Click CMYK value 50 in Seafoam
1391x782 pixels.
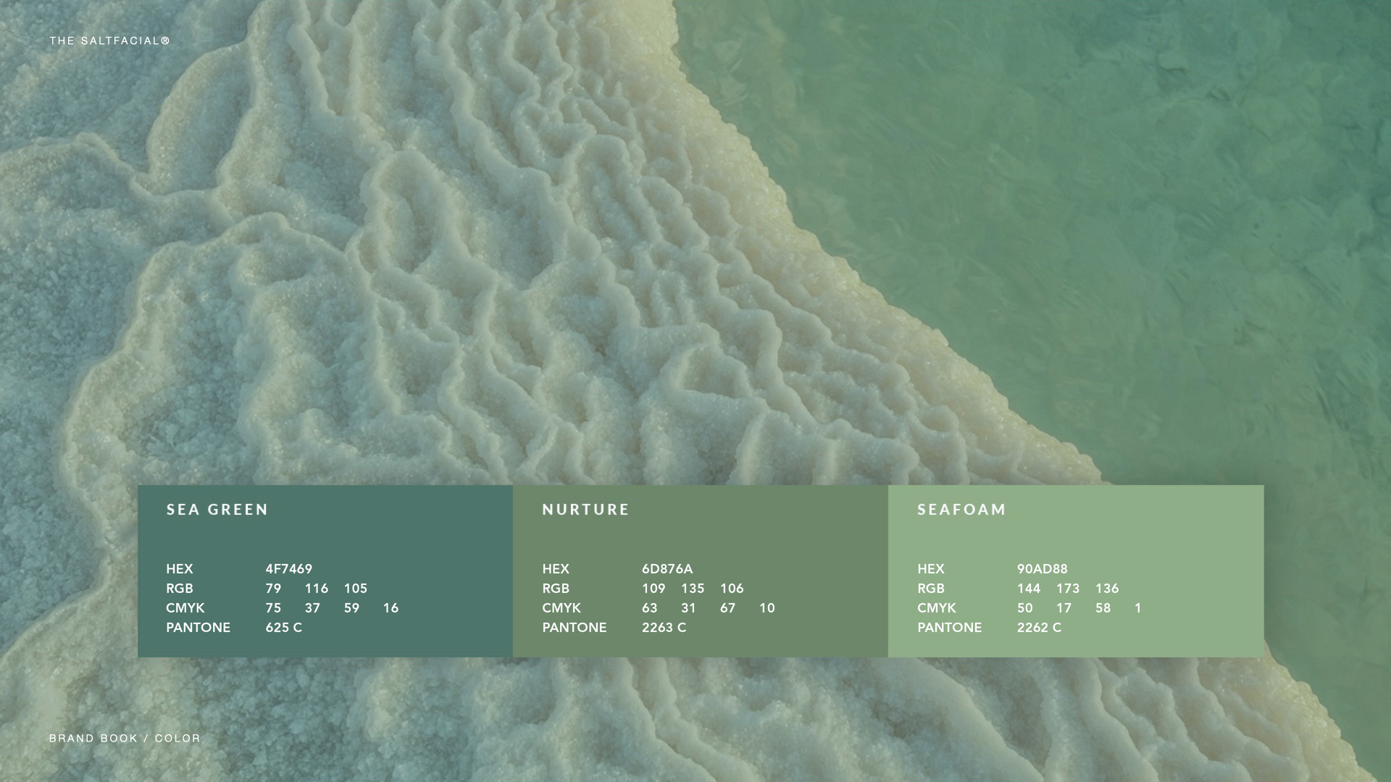pos(1024,607)
